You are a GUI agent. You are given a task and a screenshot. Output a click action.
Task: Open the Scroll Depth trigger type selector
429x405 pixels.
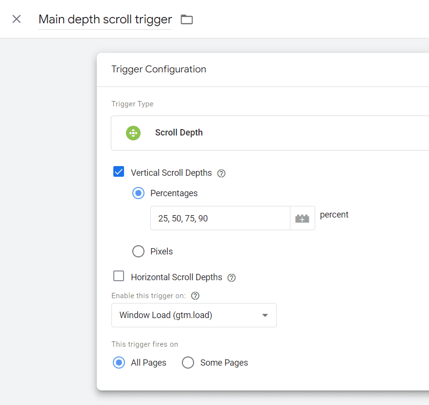coord(270,133)
